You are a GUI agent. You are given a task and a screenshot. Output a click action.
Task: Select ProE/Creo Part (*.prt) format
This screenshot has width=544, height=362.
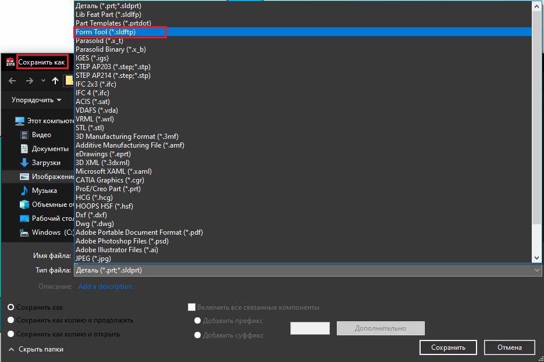(303, 189)
